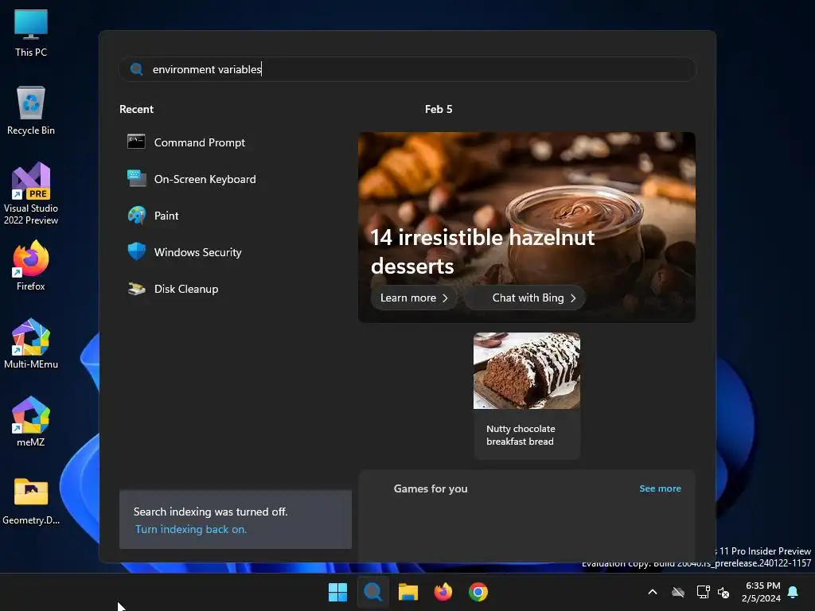Click the Windows Security shield icon
The height and width of the screenshot is (611, 815).
coord(136,251)
